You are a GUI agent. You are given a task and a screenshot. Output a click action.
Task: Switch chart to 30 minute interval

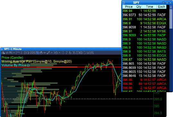77,53
